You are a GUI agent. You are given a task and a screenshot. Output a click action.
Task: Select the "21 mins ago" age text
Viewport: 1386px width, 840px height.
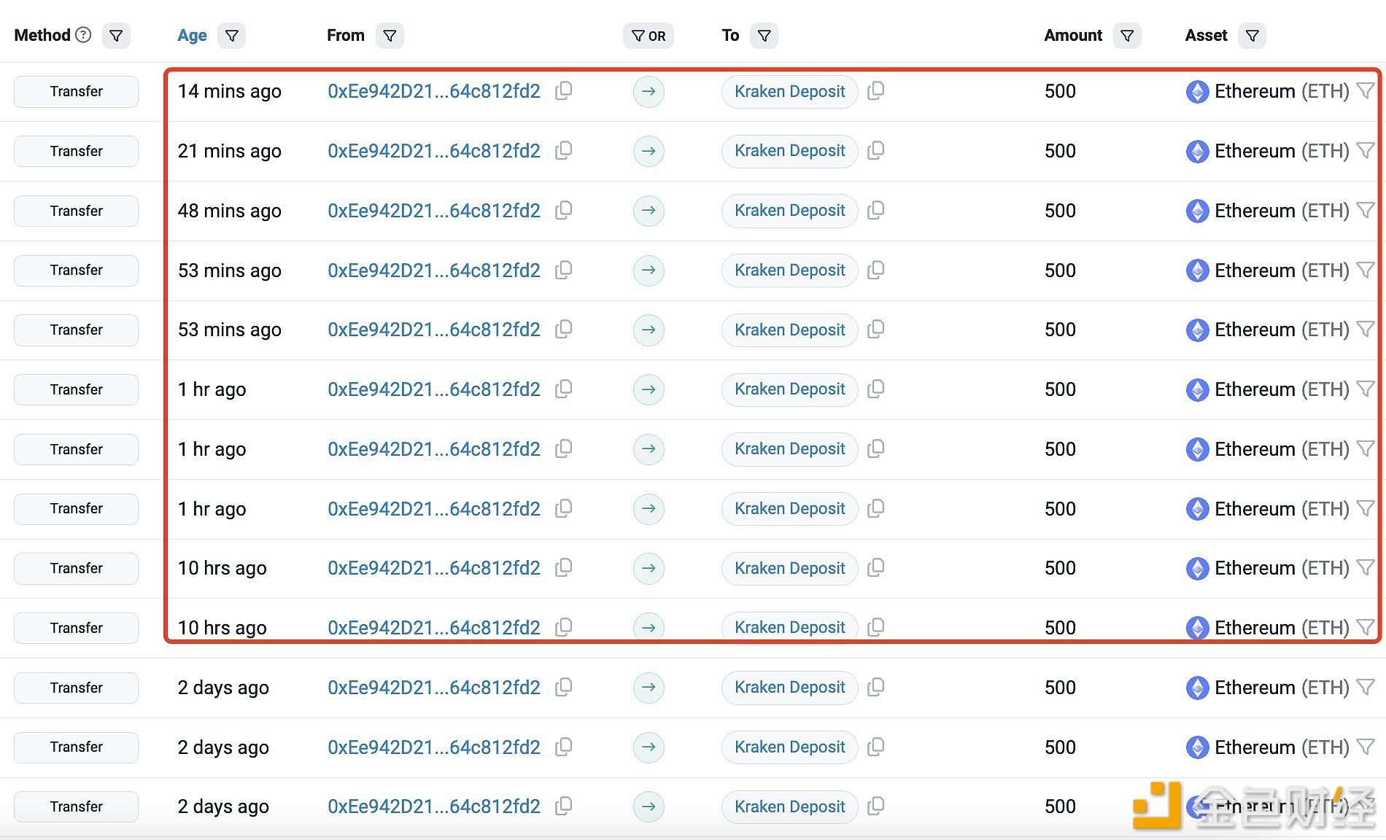click(230, 151)
